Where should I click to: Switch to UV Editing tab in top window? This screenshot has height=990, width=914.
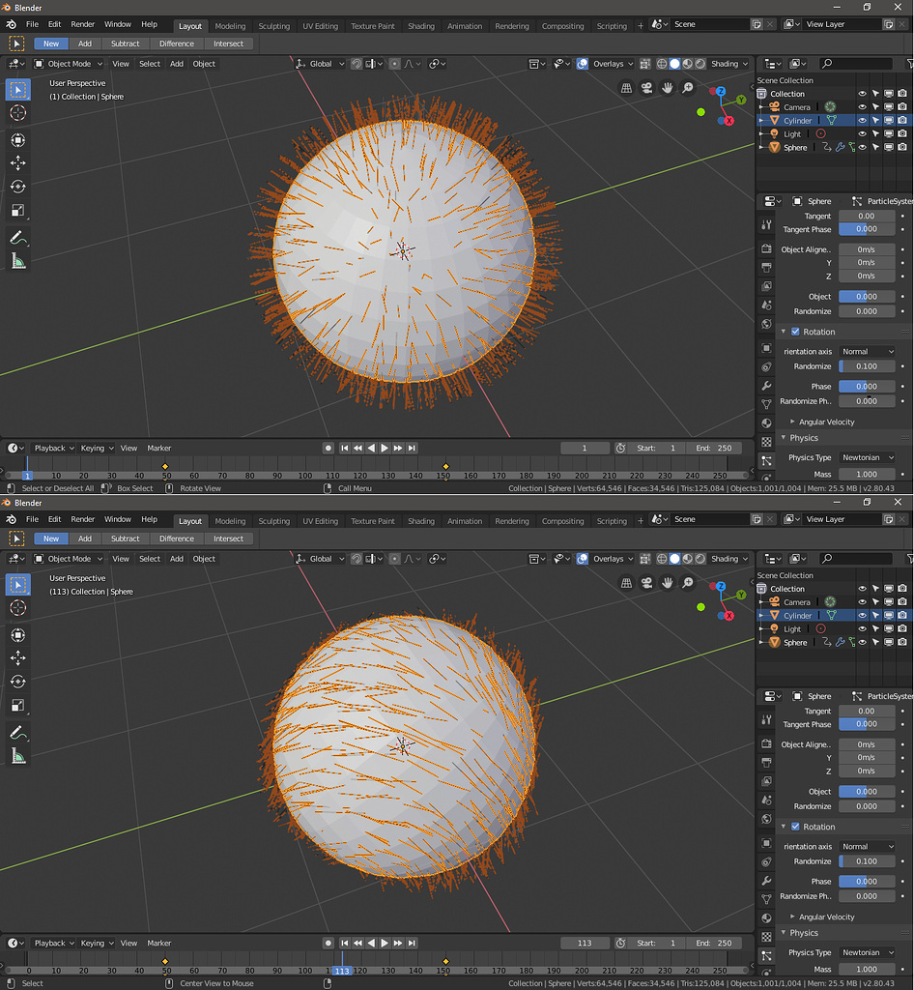[x=321, y=26]
